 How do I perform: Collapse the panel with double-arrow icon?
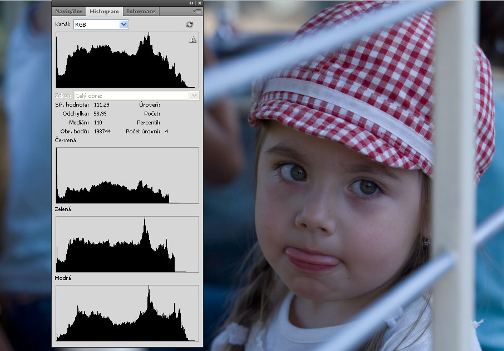[191, 3]
